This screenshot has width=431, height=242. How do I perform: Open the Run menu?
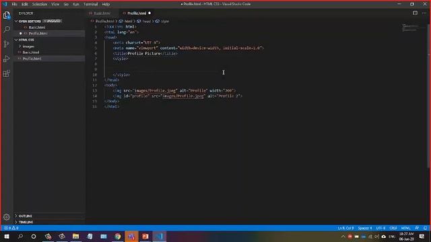click(76, 4)
